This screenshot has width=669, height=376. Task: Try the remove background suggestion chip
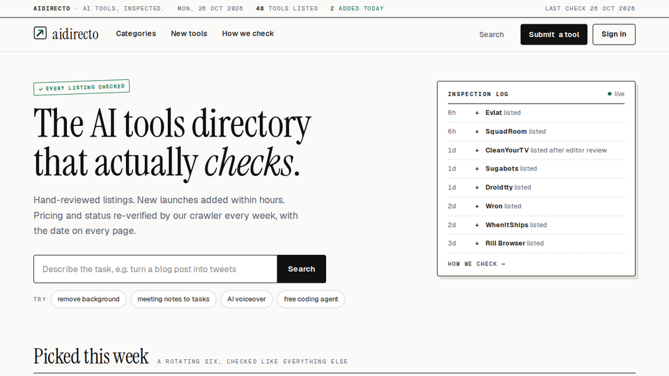coord(89,299)
